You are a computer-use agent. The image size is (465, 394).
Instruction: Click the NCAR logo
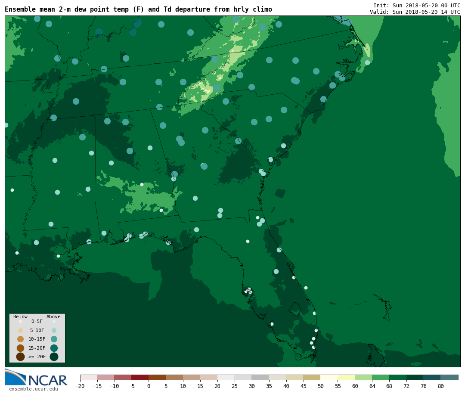36,377
